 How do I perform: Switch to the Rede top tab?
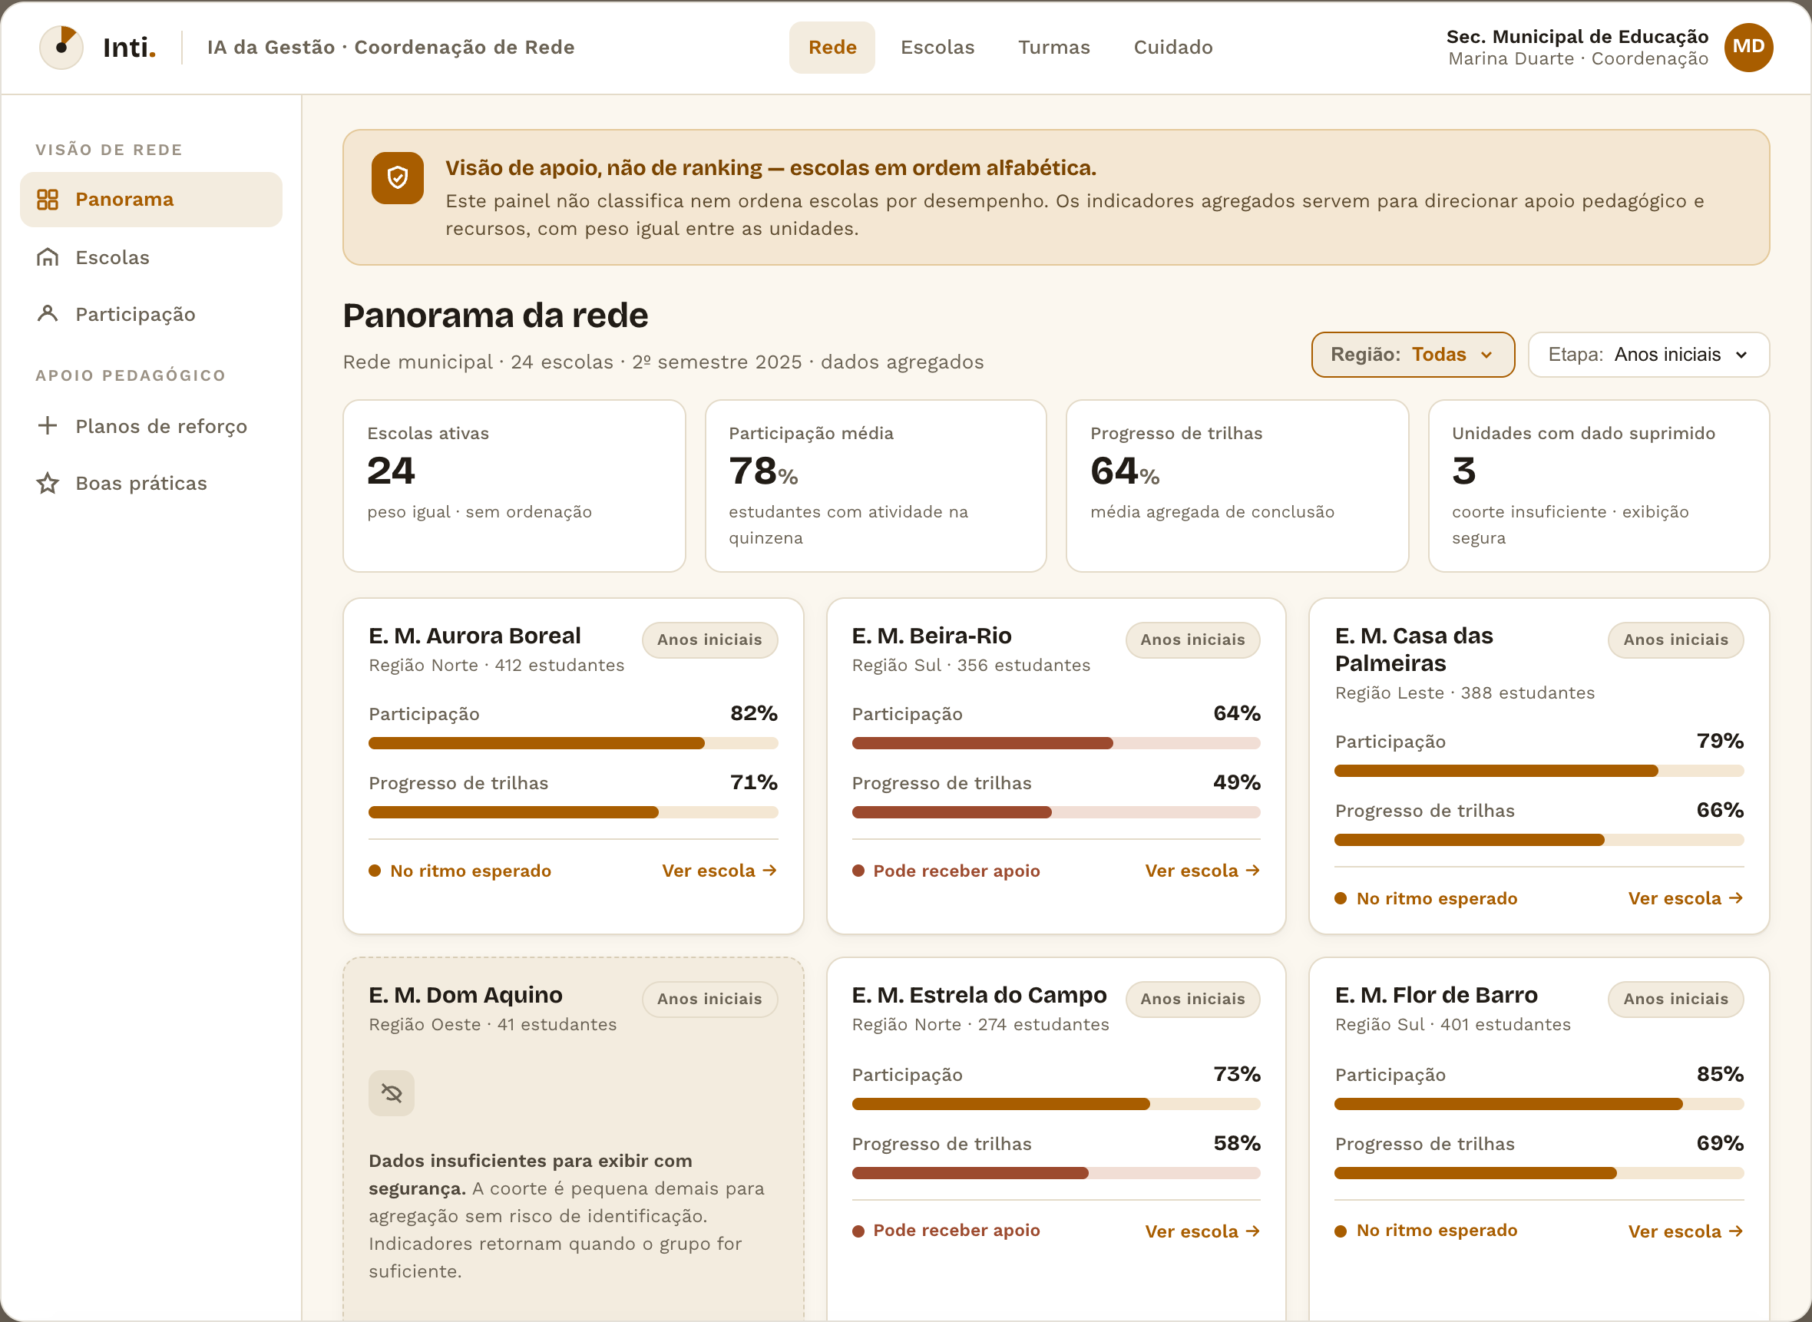point(832,48)
